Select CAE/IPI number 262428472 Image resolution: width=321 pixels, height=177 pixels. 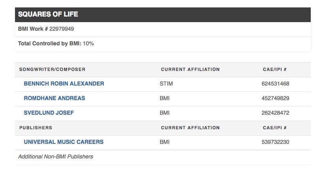275,113
